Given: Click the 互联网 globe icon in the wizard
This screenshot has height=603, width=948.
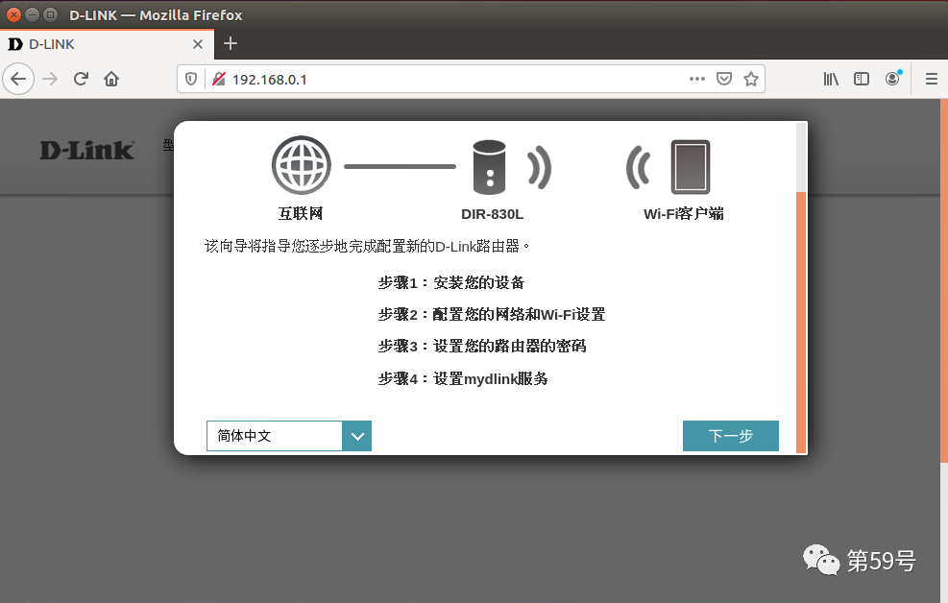Looking at the screenshot, I should [301, 164].
